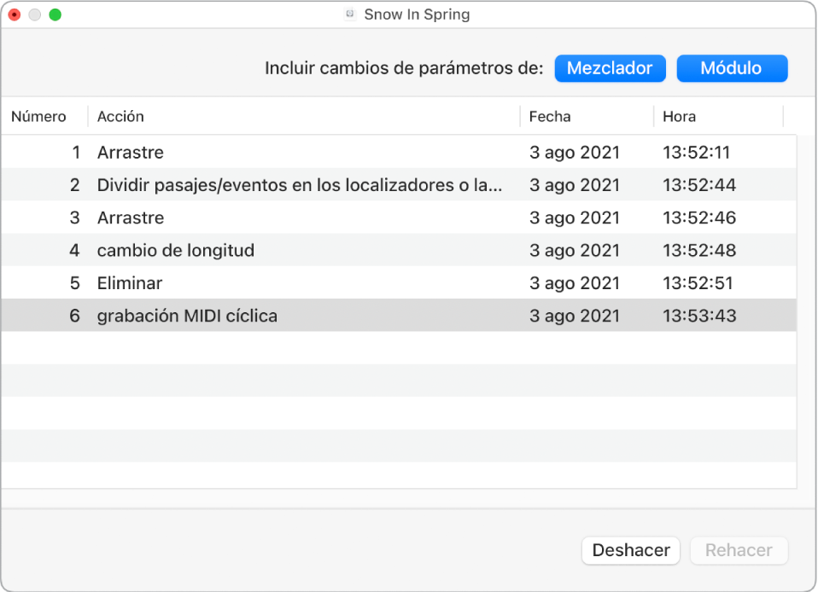
Task: Select the Dividir pasajes/eventos history entry
Action: pyautogui.click(x=300, y=185)
